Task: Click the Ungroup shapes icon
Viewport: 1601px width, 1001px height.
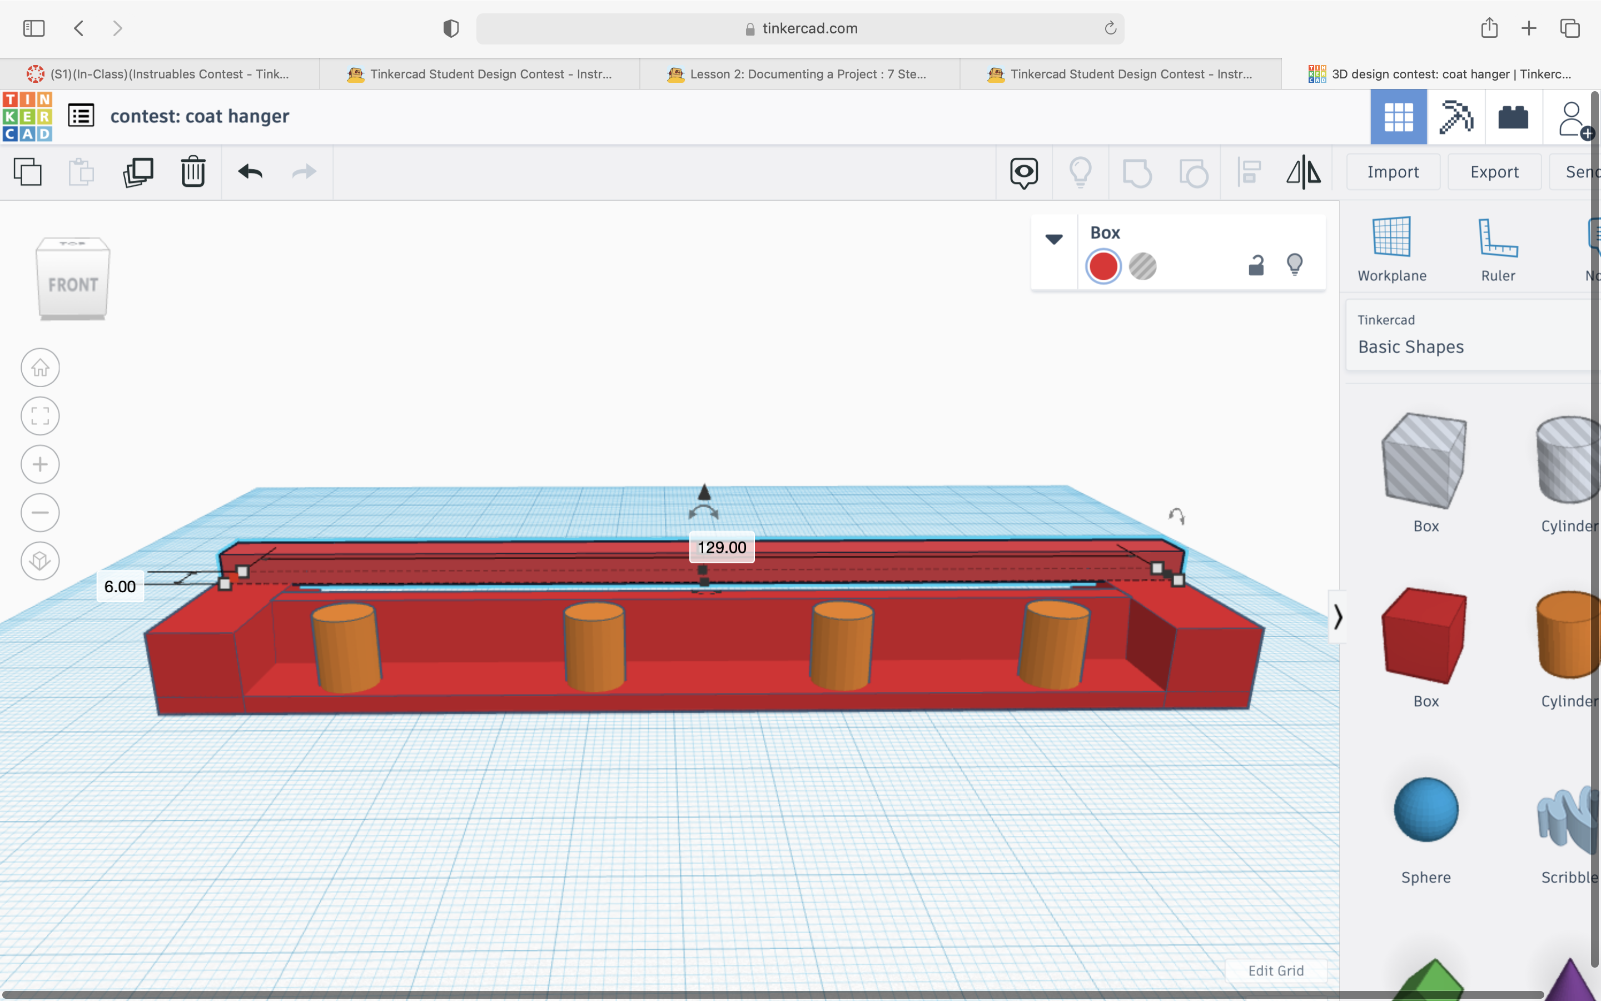Action: [1194, 173]
